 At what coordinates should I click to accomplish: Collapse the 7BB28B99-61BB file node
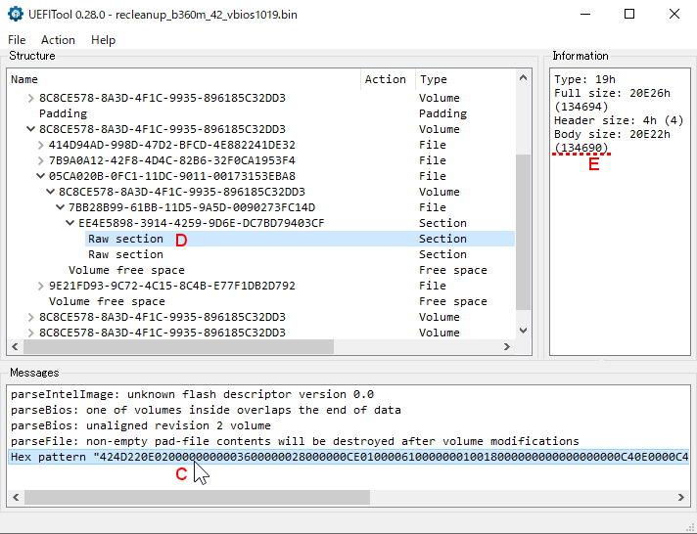point(60,207)
